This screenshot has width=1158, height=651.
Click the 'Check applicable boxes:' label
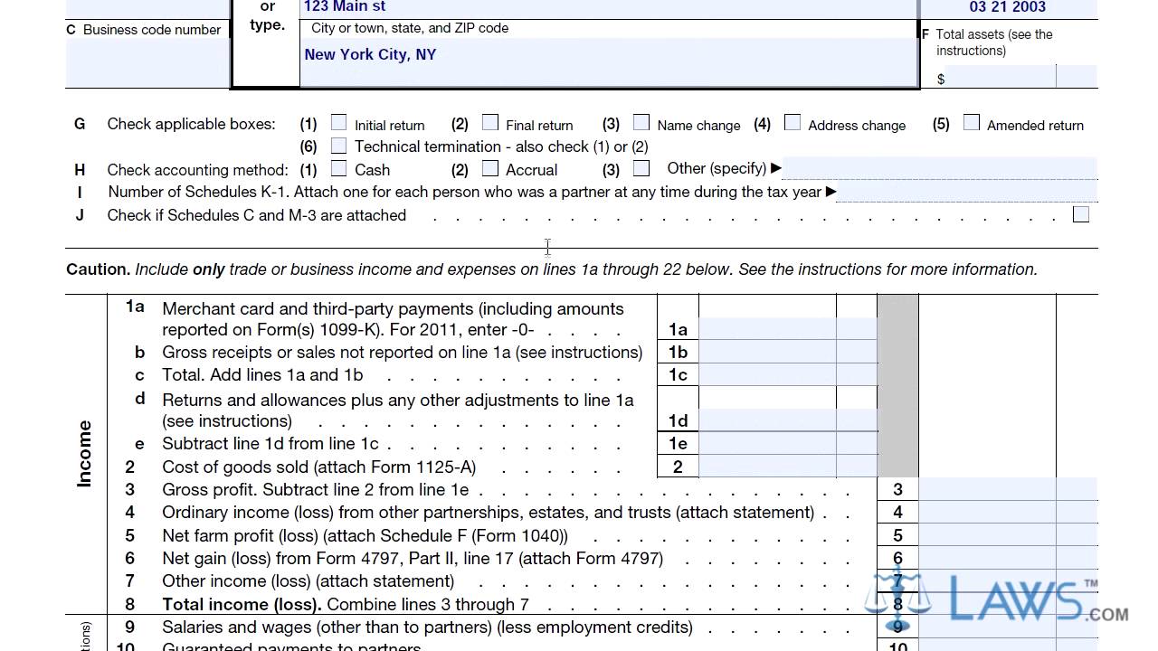coord(191,124)
